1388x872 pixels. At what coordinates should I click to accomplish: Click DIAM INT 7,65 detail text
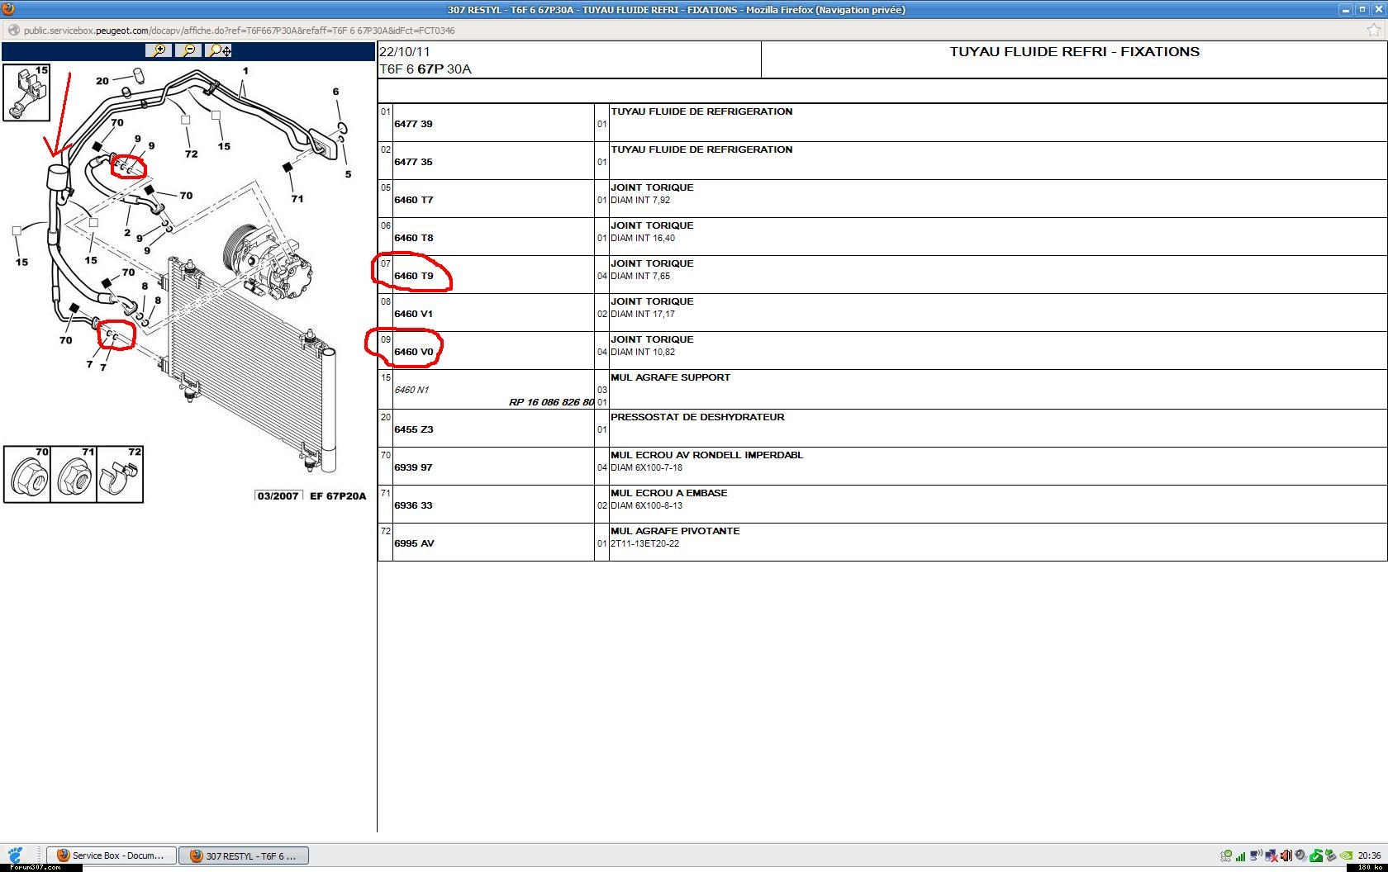coord(640,276)
